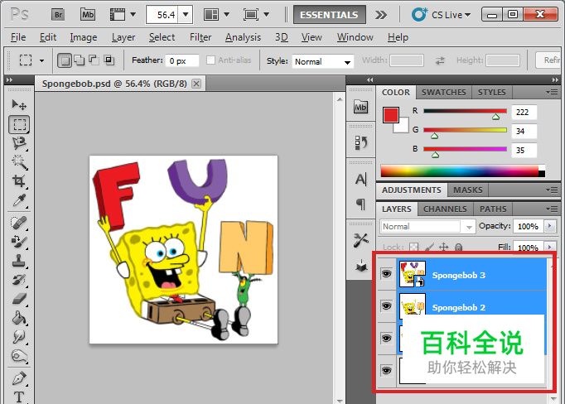The image size is (565, 404).
Task: Select the Dodge tool
Action: (x=19, y=356)
